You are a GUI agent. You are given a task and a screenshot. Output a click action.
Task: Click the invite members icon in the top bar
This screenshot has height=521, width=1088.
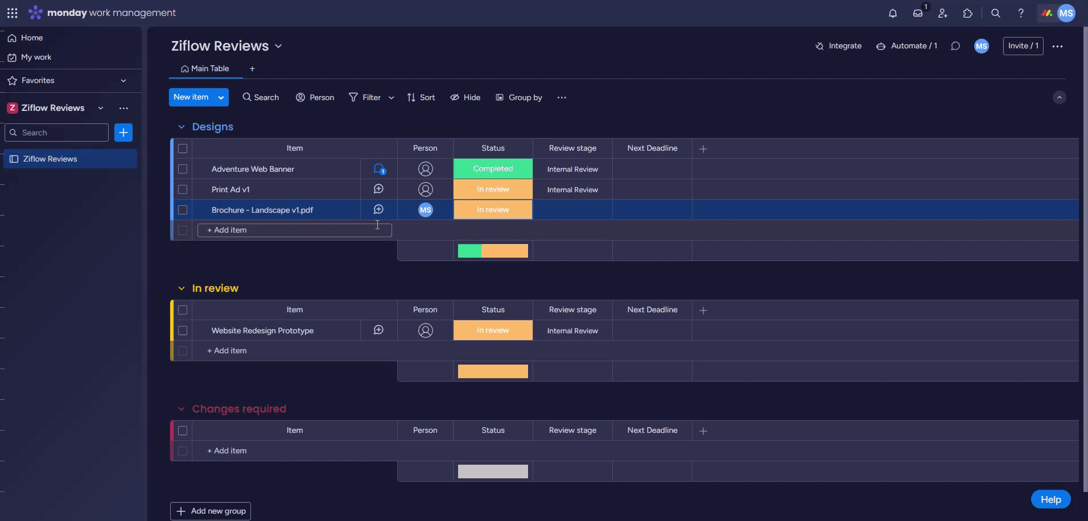coord(942,13)
